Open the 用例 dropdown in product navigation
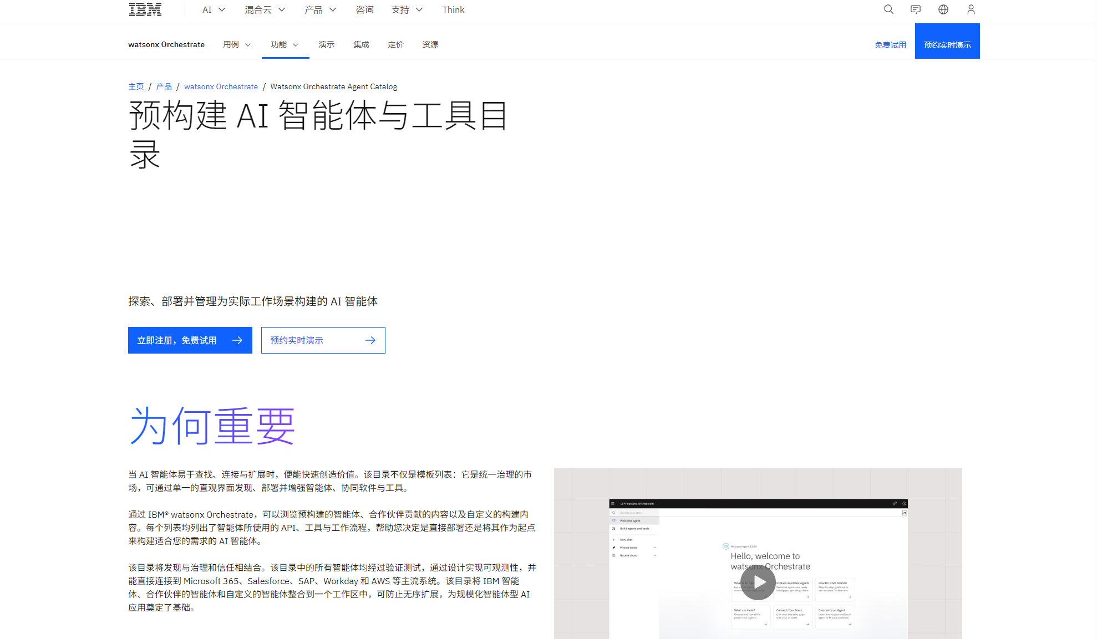This screenshot has height=639, width=1097. point(236,44)
